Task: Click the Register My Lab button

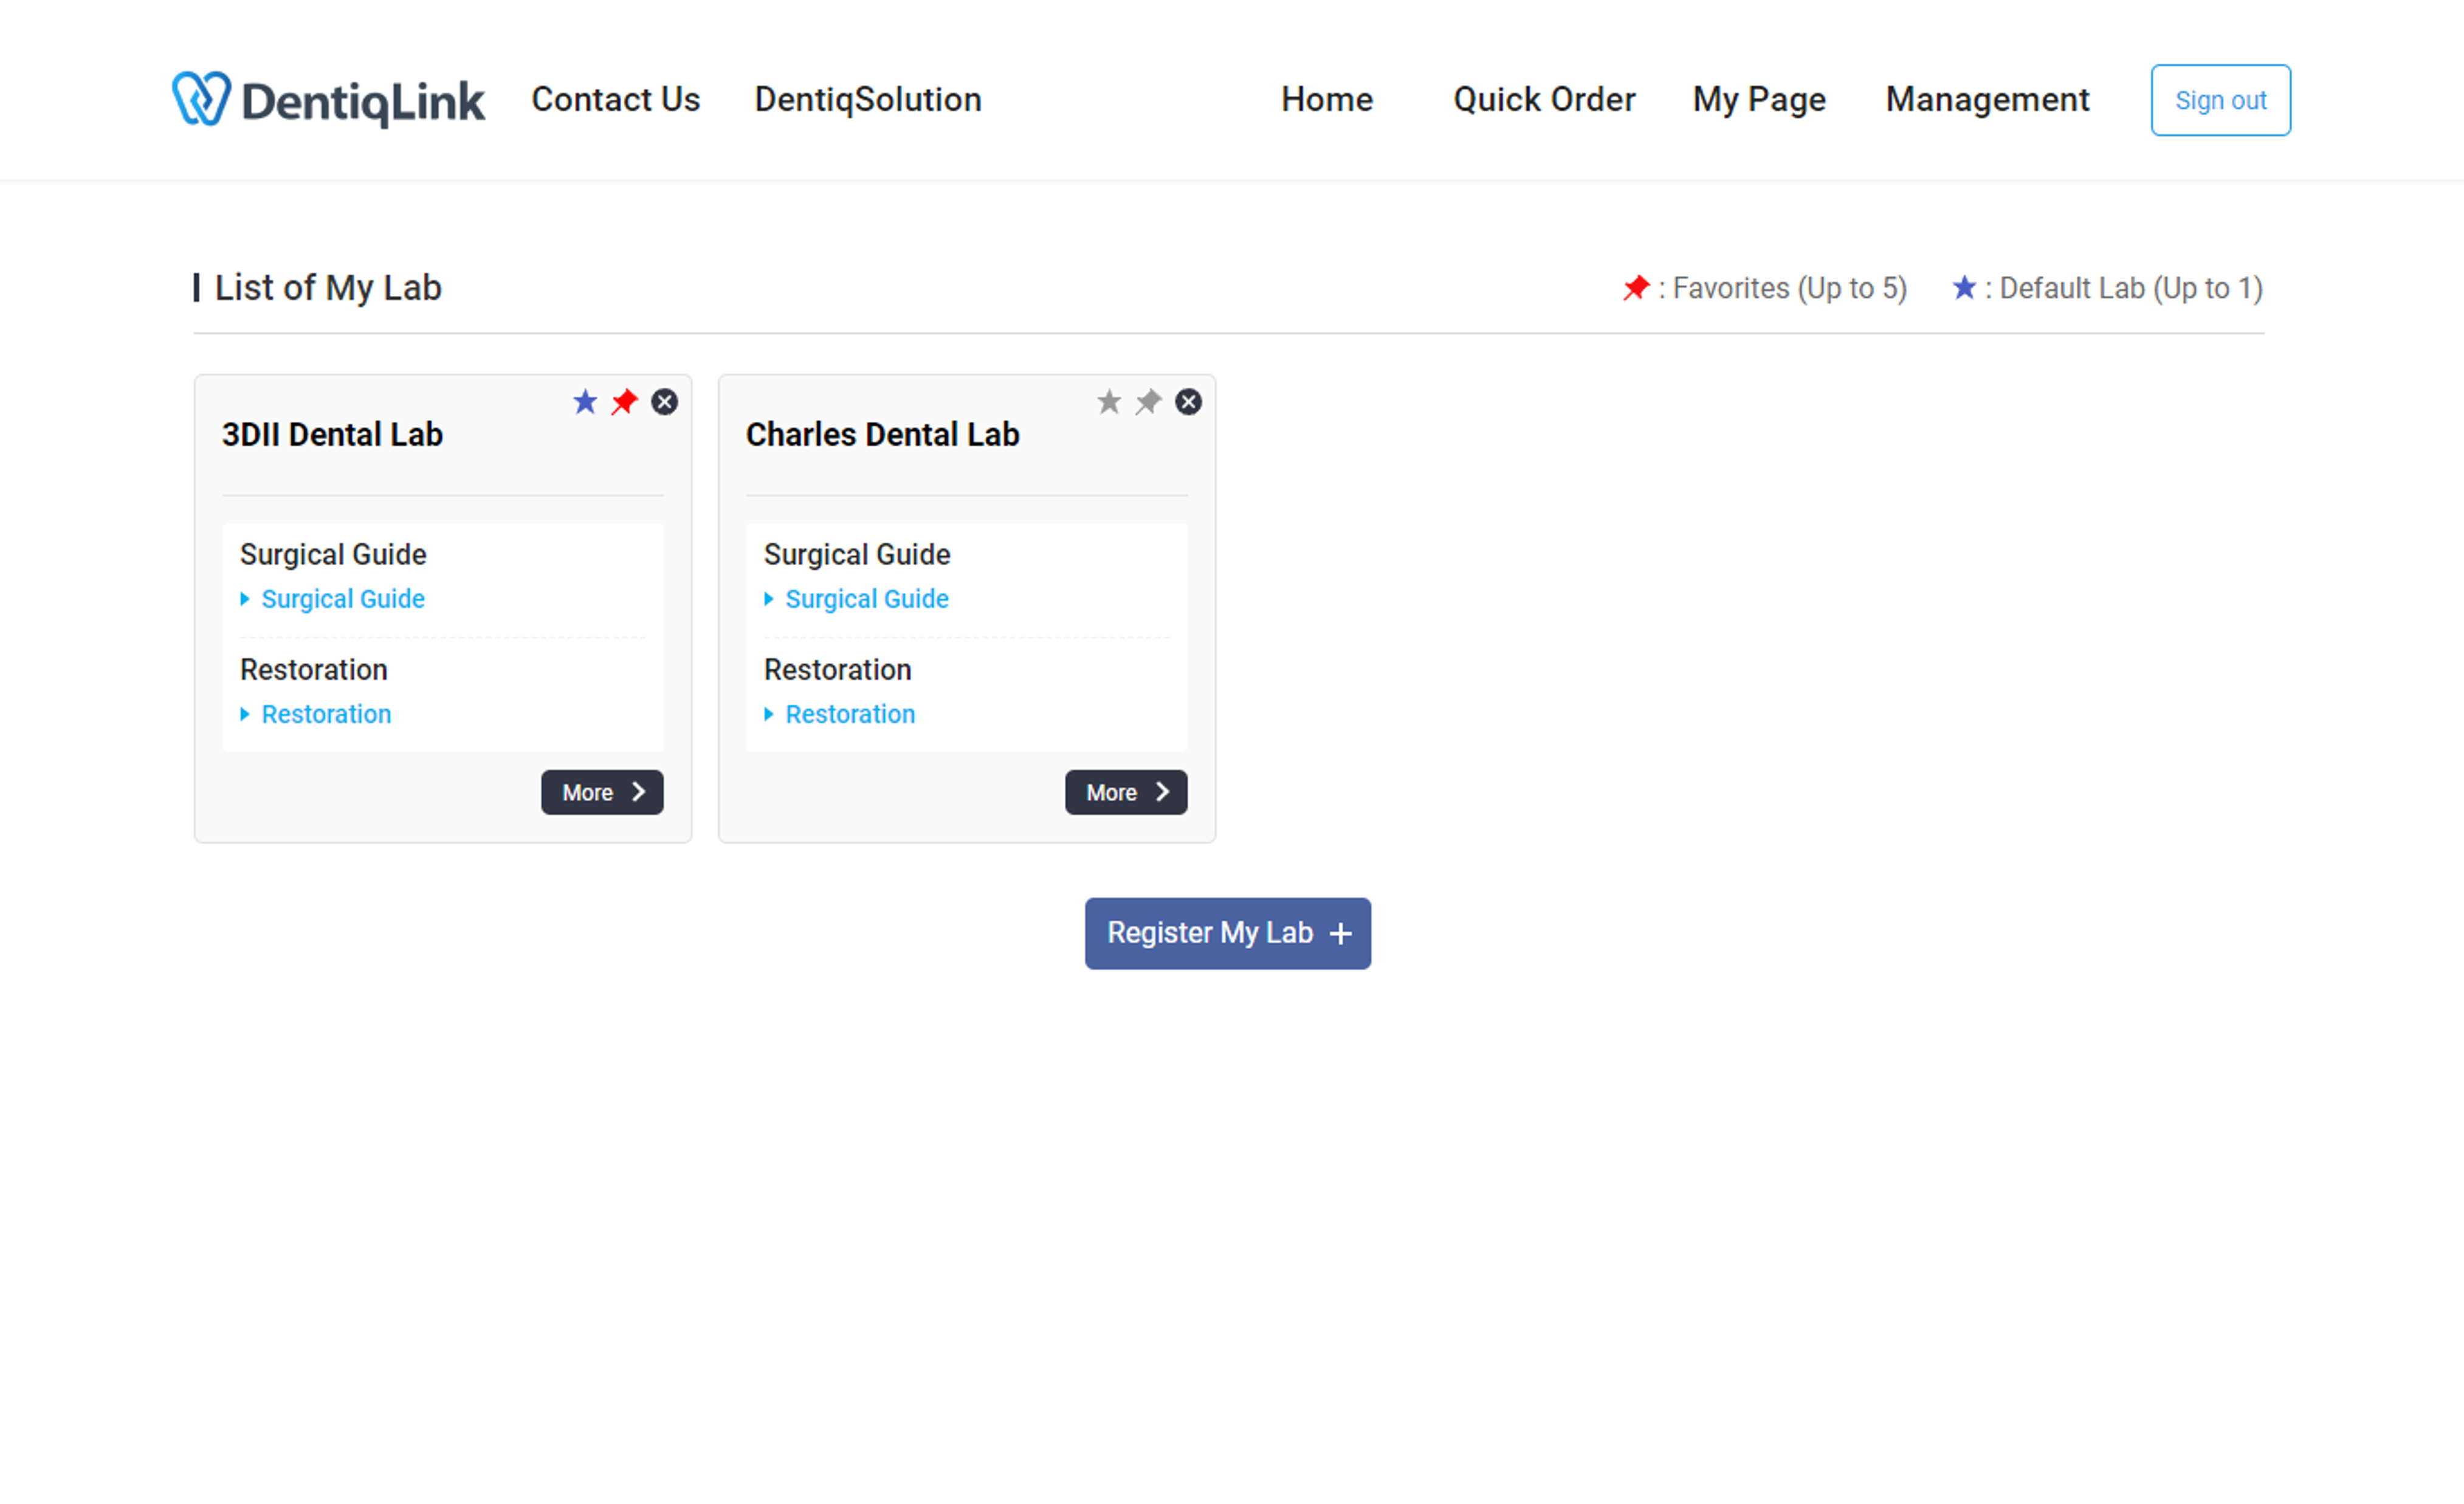Action: click(1227, 933)
